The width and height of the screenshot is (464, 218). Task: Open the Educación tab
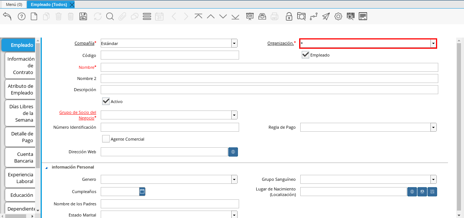(x=21, y=195)
